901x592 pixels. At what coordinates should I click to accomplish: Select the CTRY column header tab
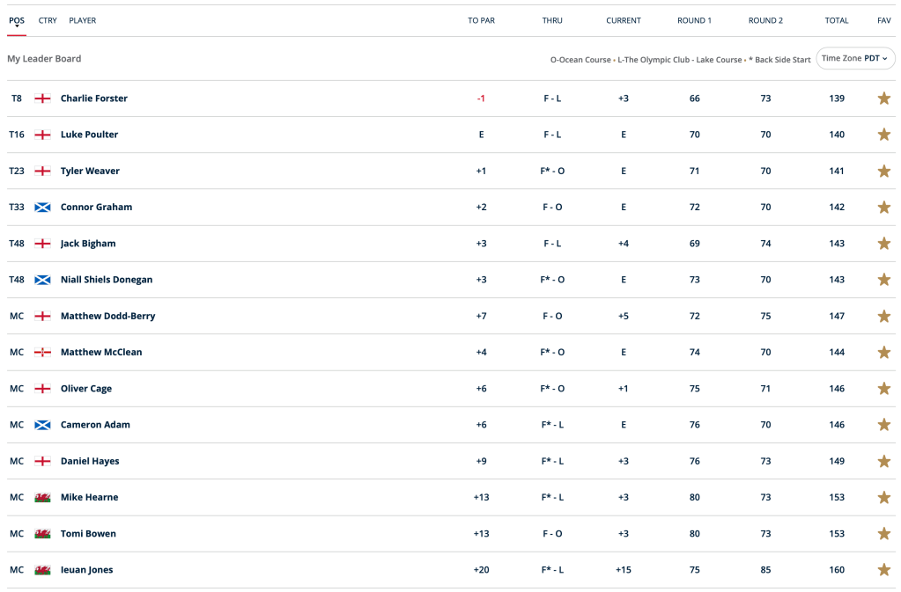[x=48, y=20]
